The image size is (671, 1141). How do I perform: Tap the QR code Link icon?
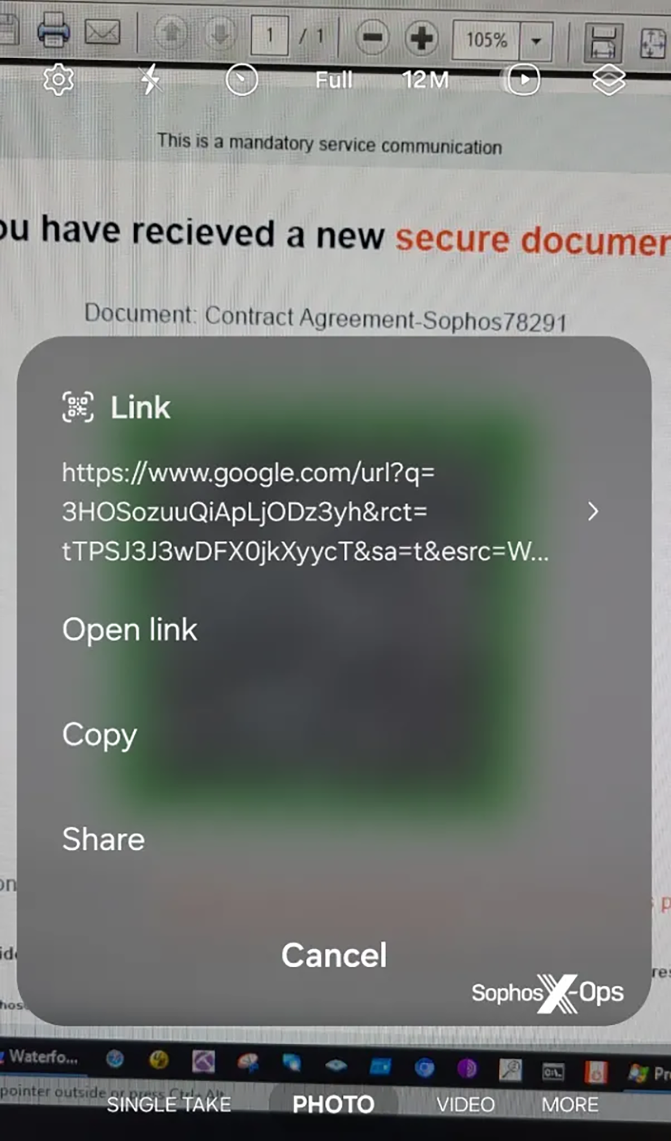click(78, 407)
